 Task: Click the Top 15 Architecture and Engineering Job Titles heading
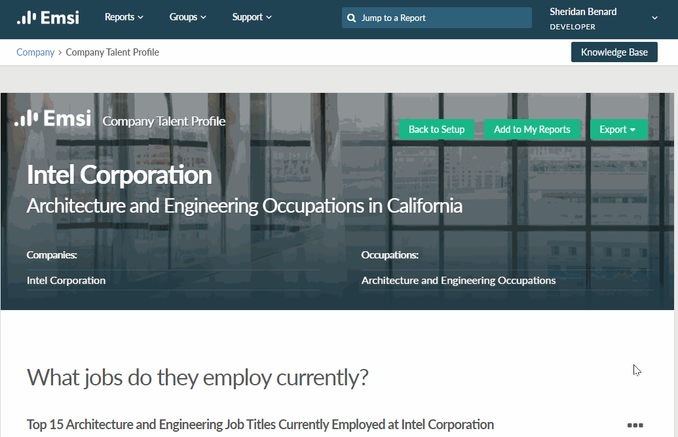click(260, 425)
